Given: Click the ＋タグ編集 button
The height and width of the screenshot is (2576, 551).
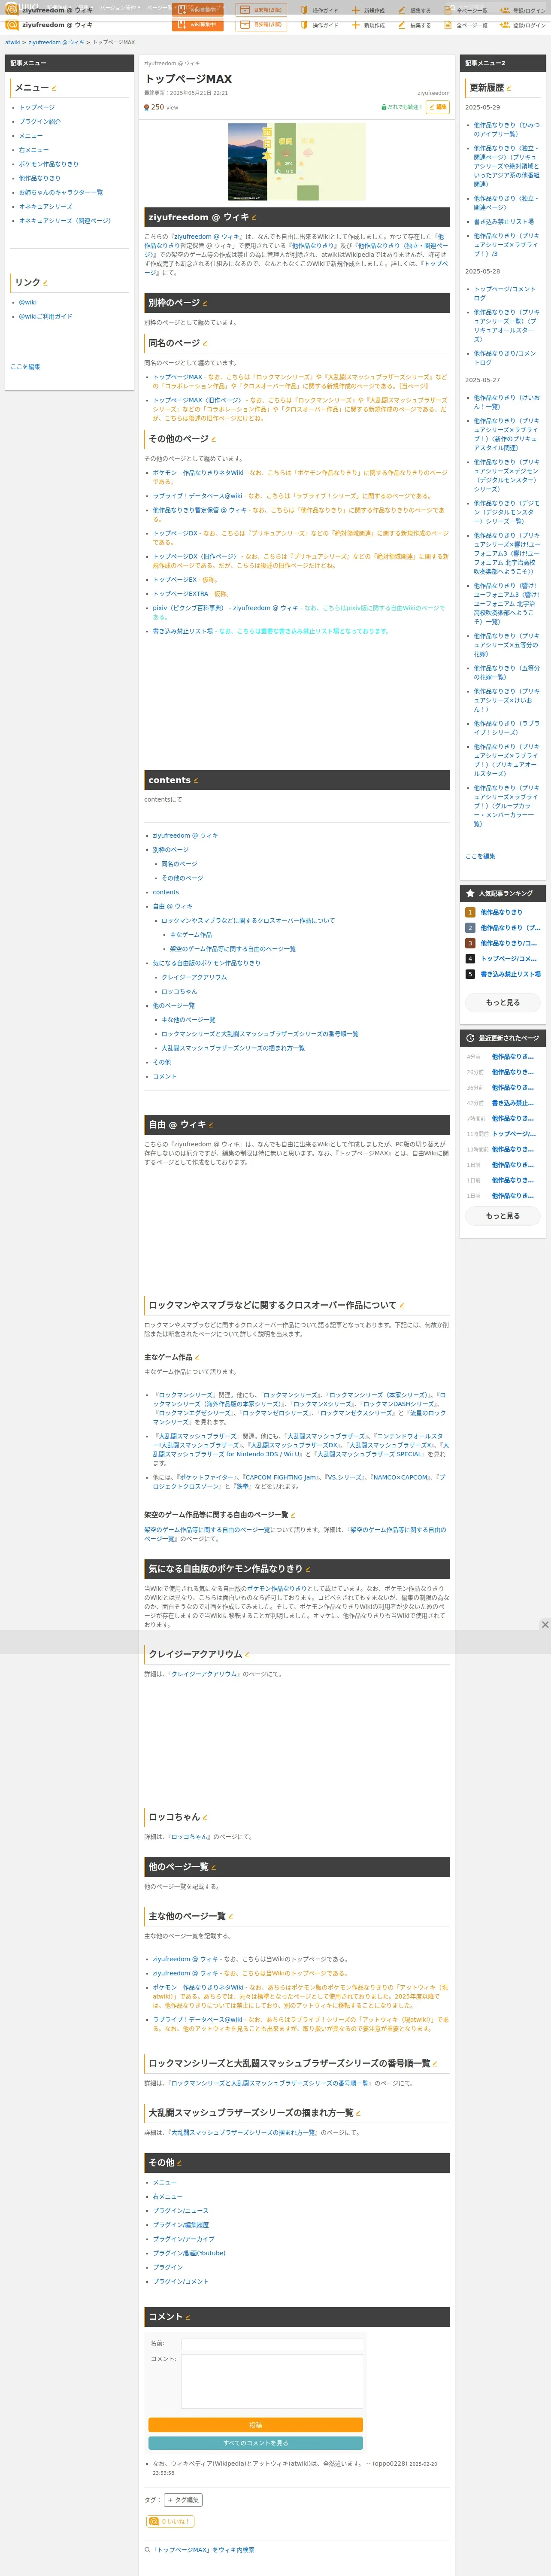Looking at the screenshot, I should coord(183,2500).
